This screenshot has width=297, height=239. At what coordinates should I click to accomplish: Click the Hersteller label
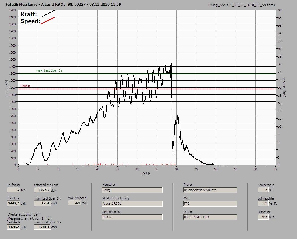109,185
